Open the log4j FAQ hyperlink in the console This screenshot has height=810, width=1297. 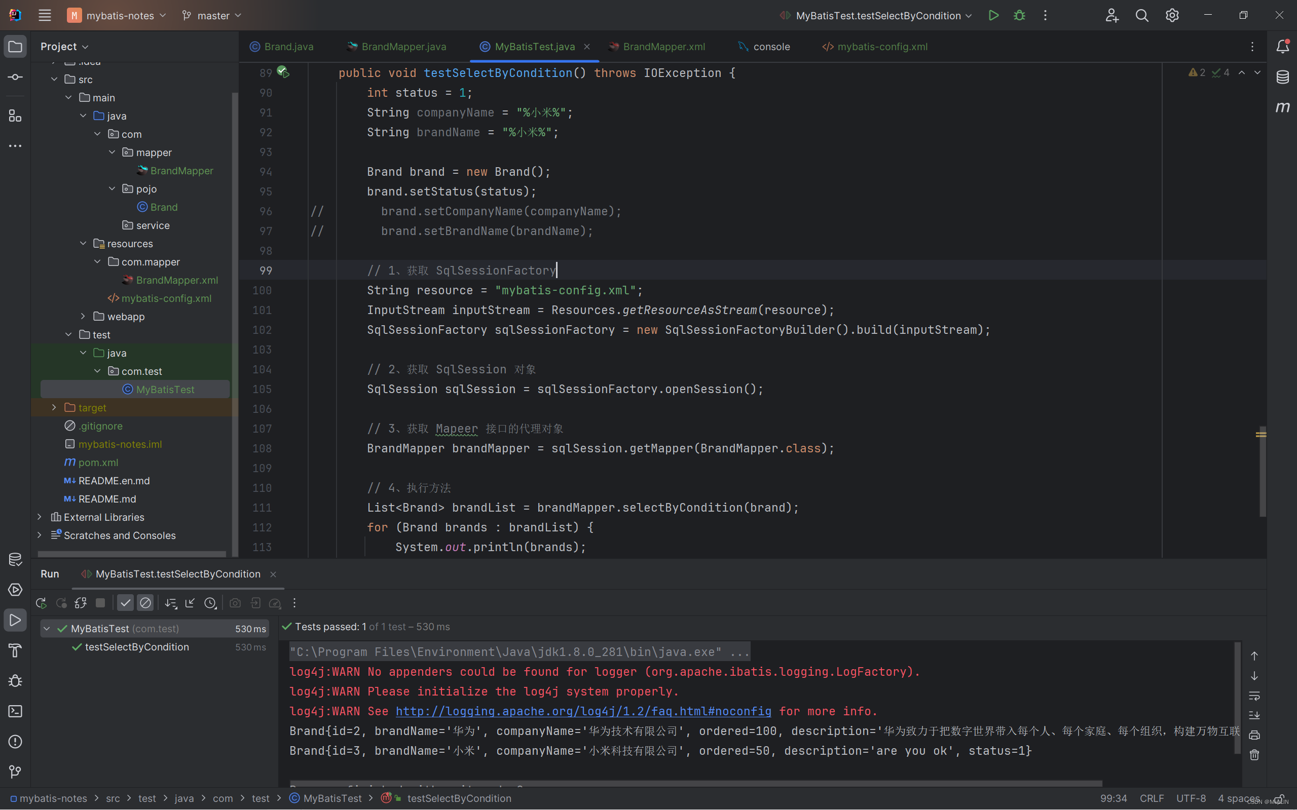click(x=583, y=711)
